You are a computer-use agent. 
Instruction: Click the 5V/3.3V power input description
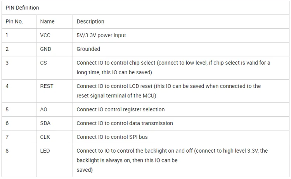coord(101,35)
